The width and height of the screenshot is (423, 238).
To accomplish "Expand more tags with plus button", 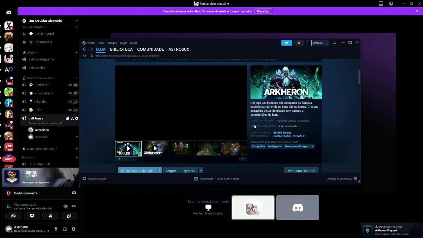I will [x=312, y=146].
